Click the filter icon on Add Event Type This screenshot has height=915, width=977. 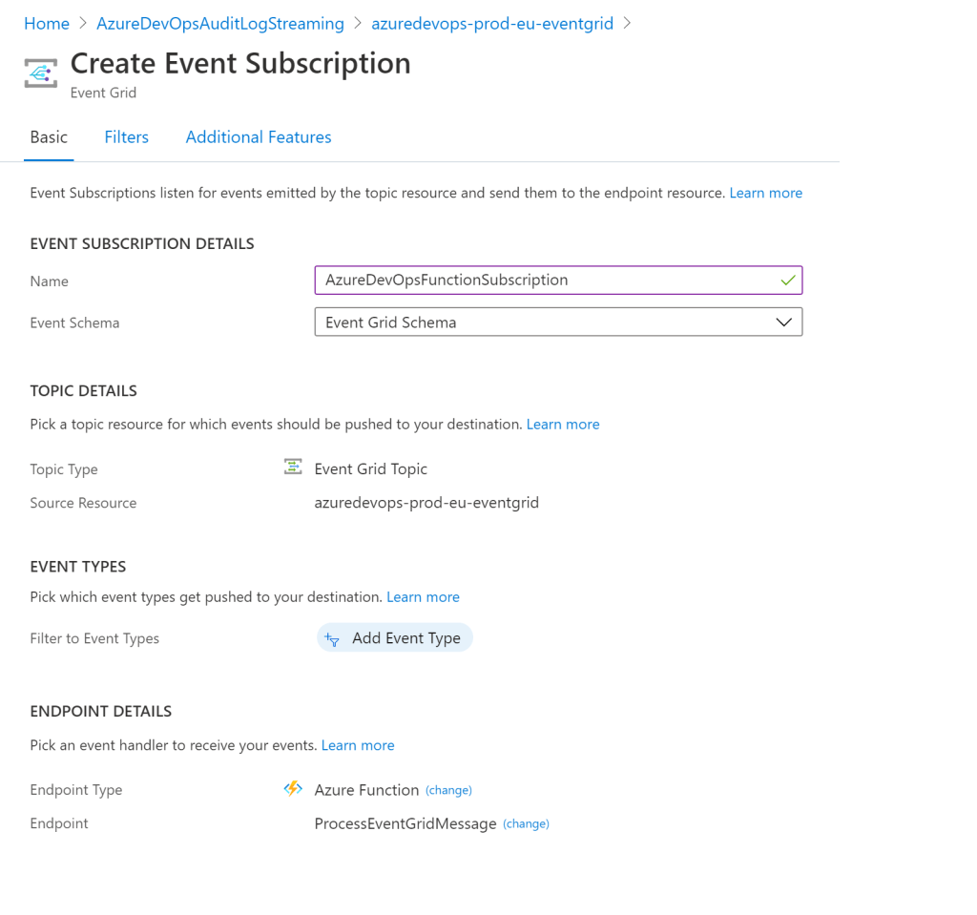(332, 639)
